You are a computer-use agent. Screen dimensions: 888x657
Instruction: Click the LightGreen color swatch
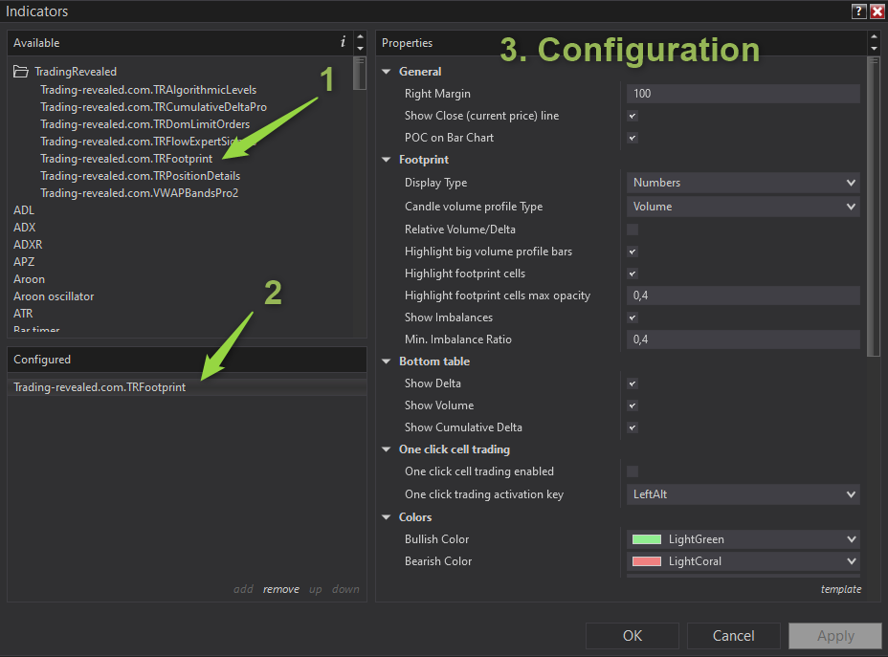[x=647, y=539]
